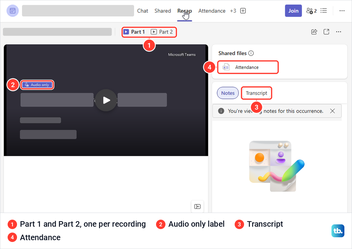Screen dimensions: 352x249
Task: Select Part 1 recording
Action: (x=134, y=32)
